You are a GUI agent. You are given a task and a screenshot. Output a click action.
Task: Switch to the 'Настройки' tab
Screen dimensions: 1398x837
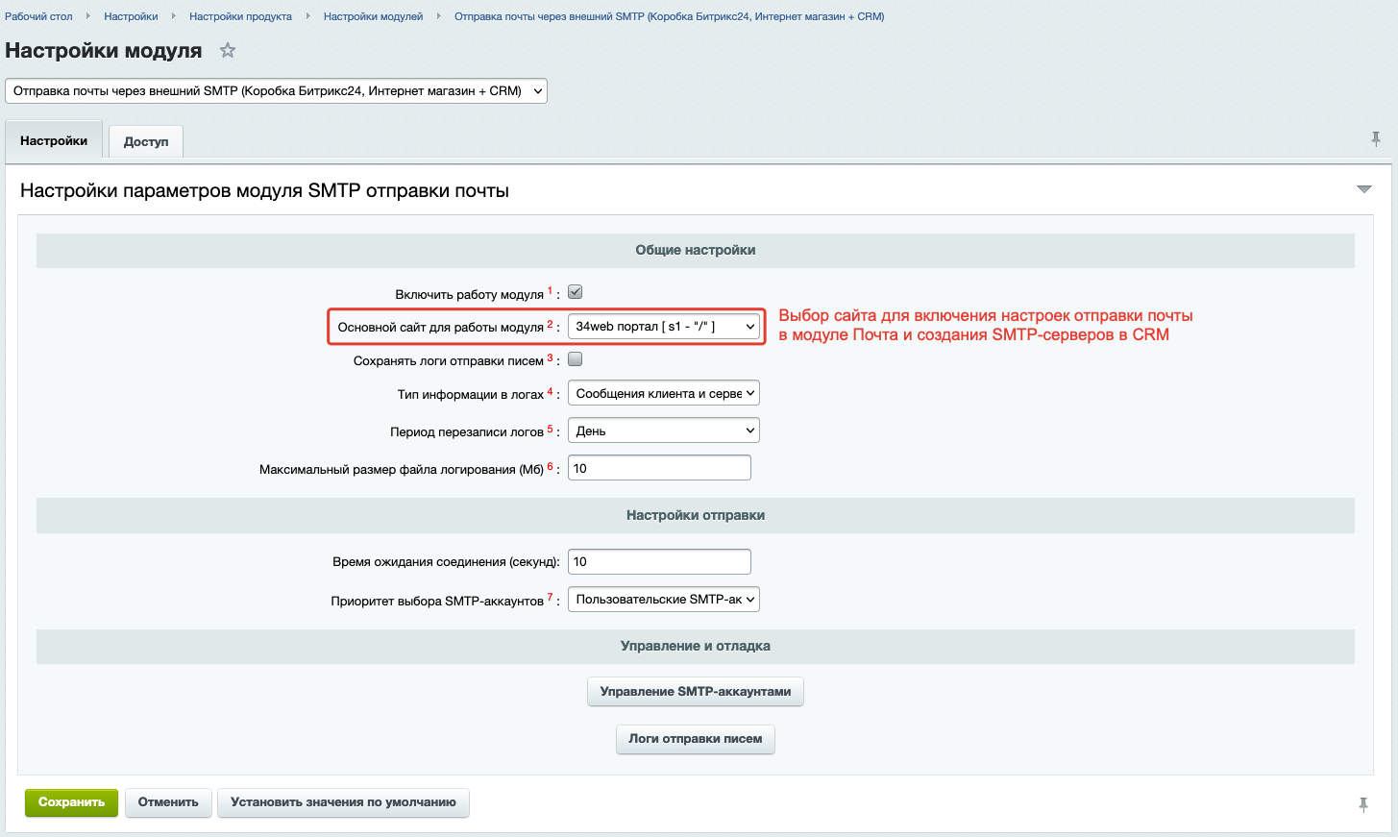coord(54,140)
